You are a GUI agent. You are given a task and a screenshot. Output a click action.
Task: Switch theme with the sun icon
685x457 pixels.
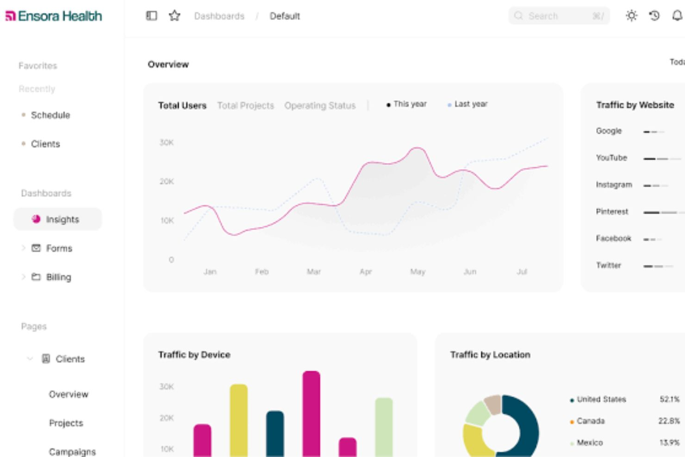tap(631, 16)
